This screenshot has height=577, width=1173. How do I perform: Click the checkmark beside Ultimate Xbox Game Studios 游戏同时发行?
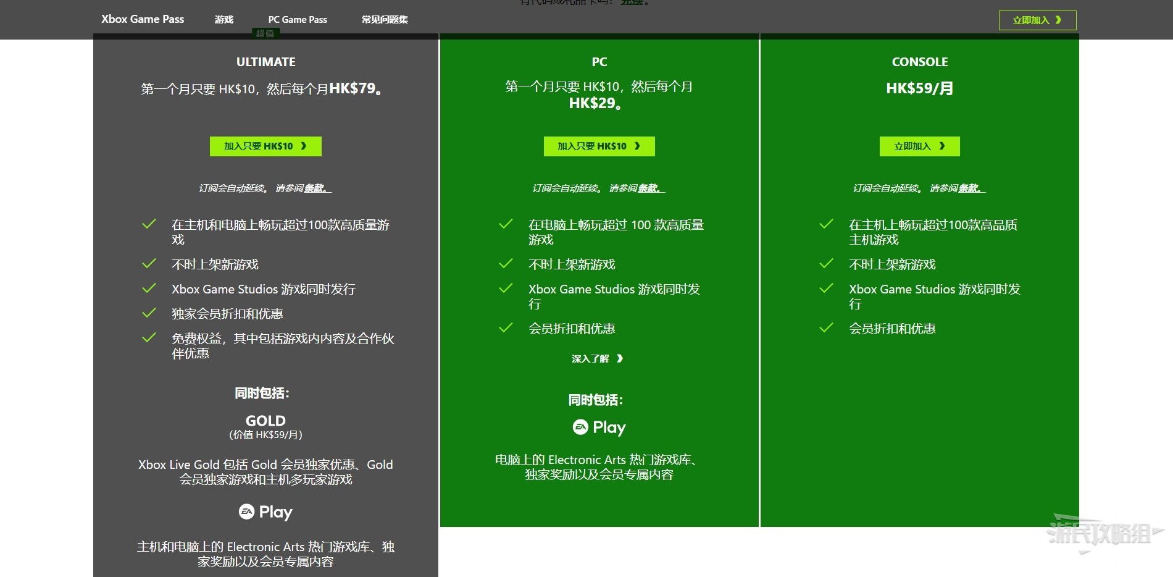[x=149, y=288]
